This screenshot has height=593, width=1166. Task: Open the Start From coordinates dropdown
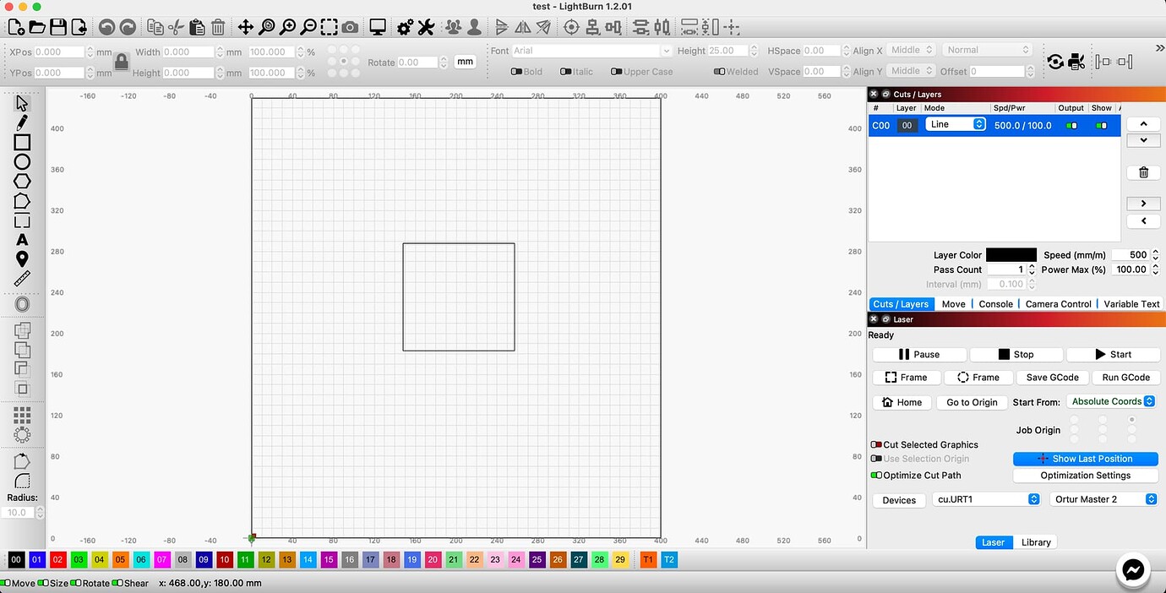click(x=1111, y=401)
